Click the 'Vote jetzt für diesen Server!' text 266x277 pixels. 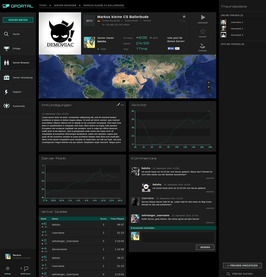pos(176,40)
